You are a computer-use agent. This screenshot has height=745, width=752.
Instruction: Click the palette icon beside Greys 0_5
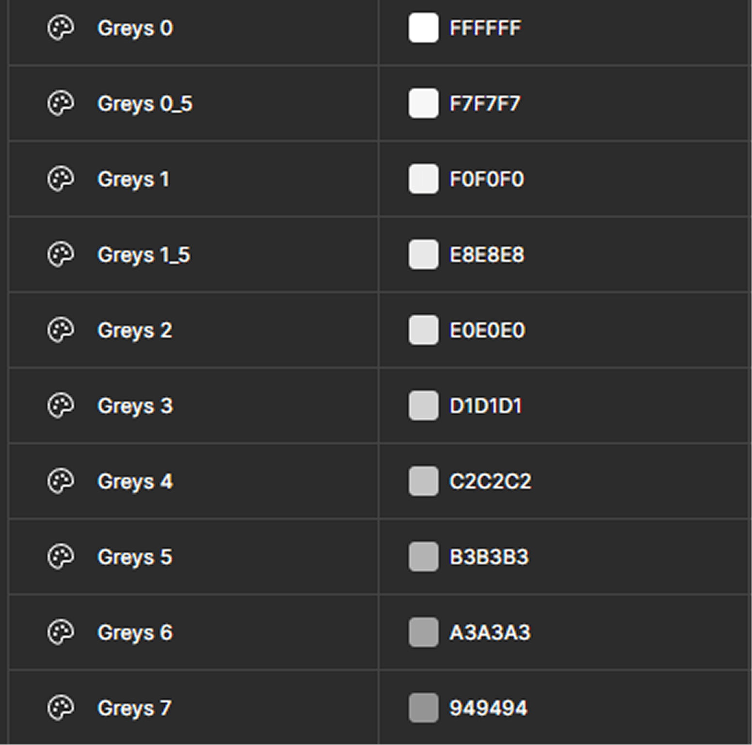click(x=61, y=103)
